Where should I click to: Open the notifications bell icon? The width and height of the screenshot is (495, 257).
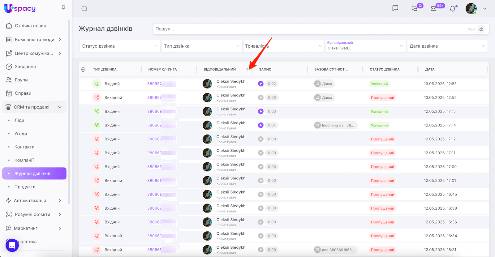453,9
